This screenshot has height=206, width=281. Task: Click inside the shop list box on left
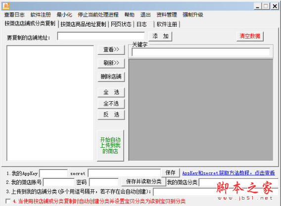(50, 103)
